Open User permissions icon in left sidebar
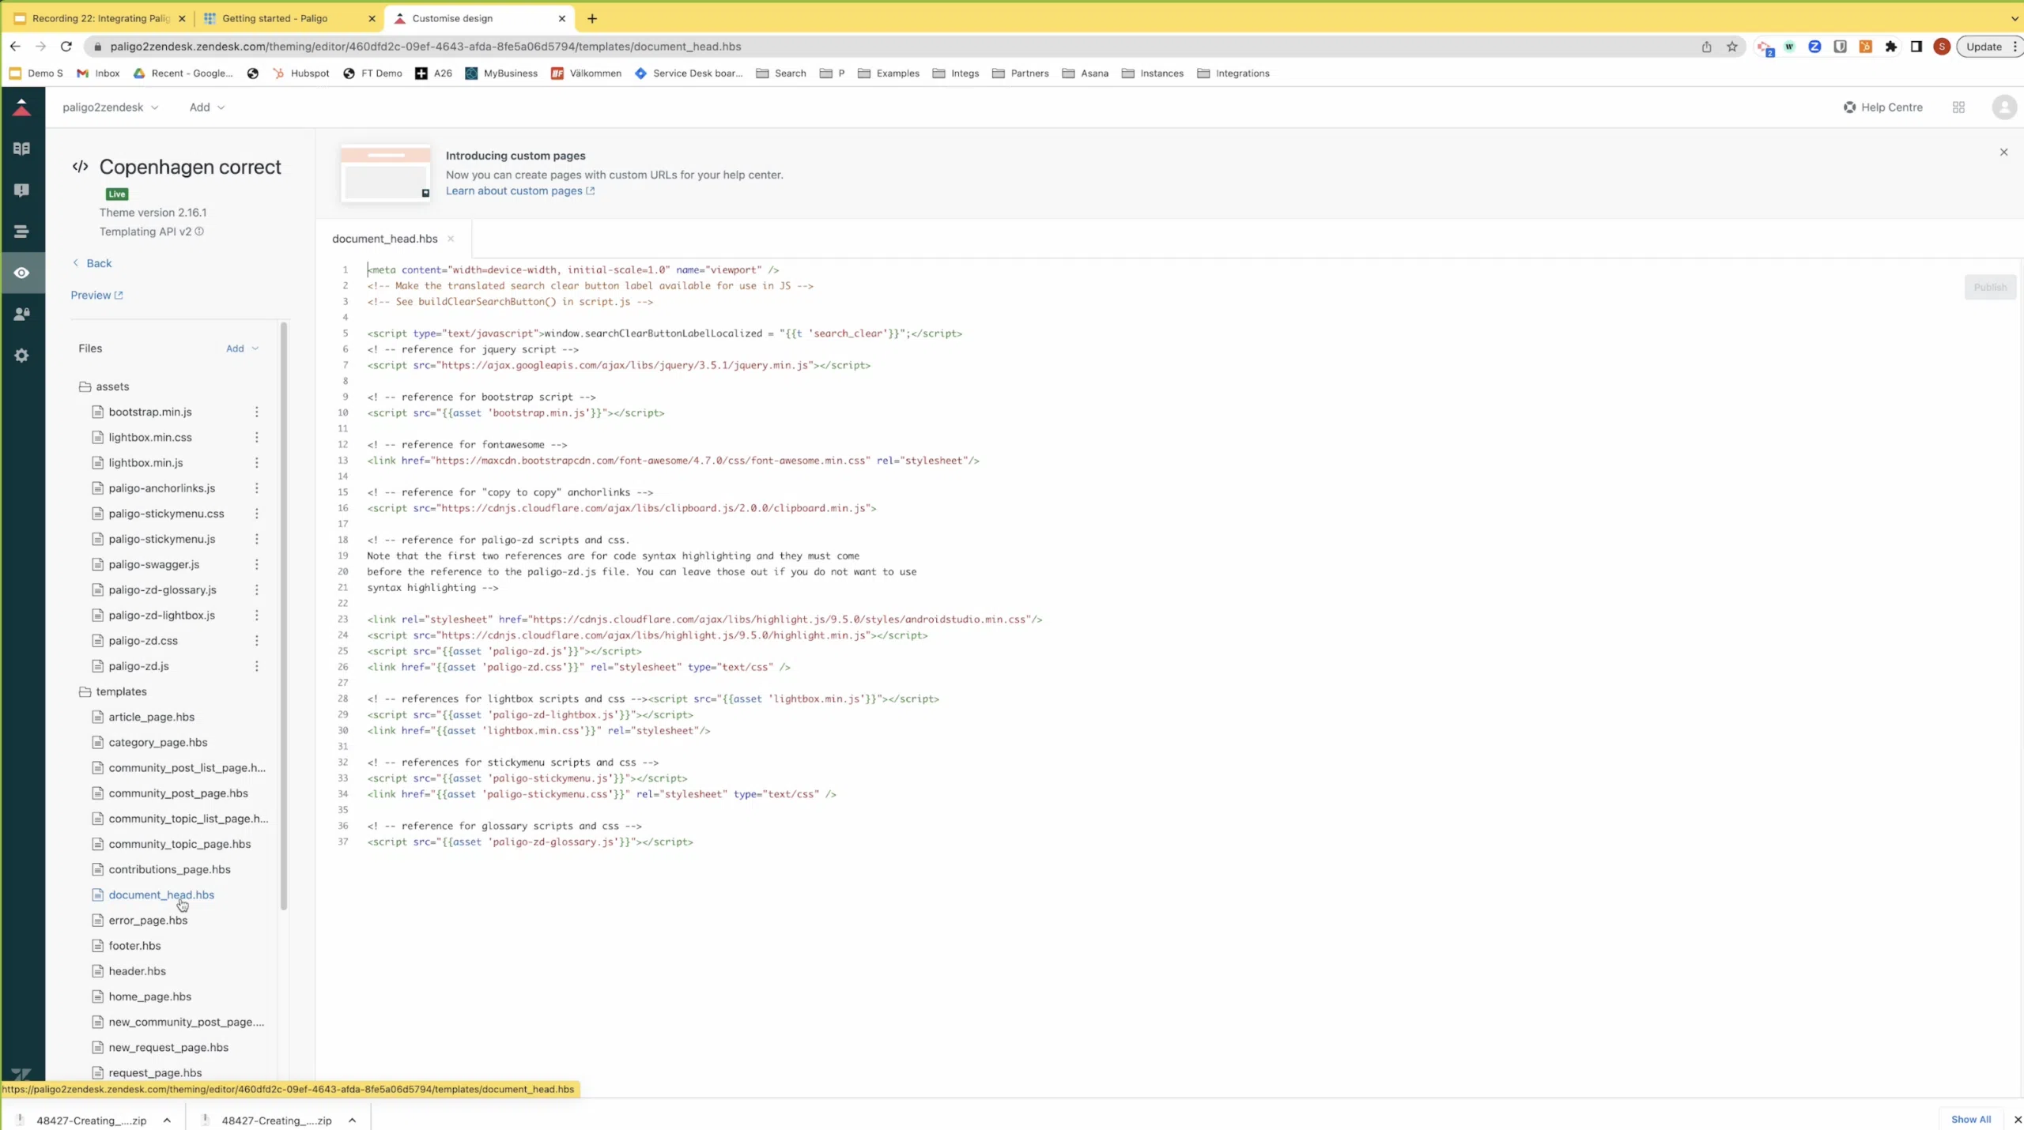2024x1130 pixels. (21, 314)
